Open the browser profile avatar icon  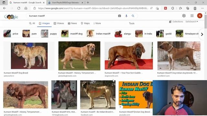coord(195,8)
